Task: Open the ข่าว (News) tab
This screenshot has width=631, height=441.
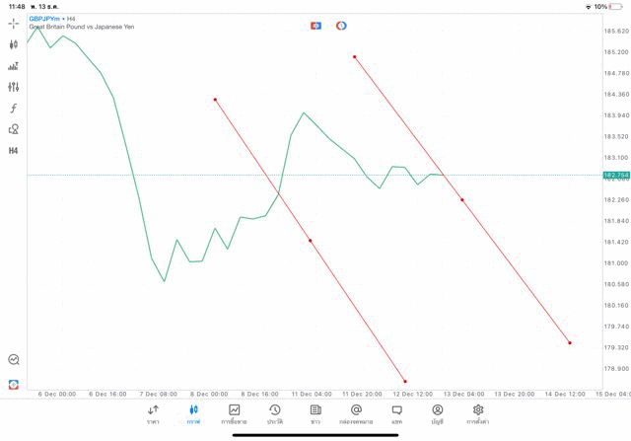Action: 315,413
